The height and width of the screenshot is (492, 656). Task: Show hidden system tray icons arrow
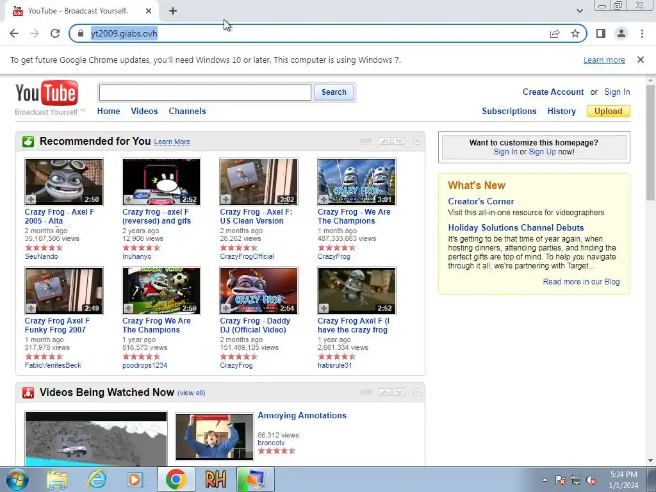545,480
